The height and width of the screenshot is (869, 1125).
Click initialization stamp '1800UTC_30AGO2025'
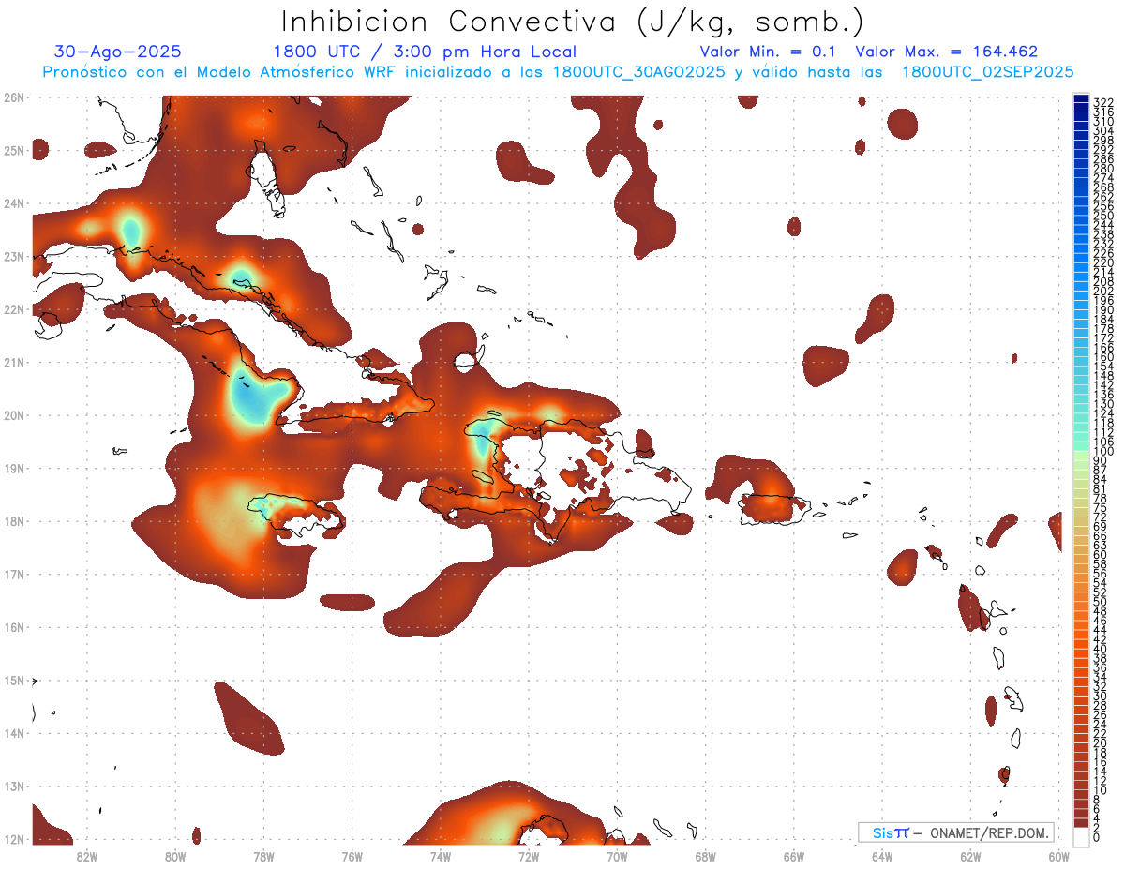[638, 71]
